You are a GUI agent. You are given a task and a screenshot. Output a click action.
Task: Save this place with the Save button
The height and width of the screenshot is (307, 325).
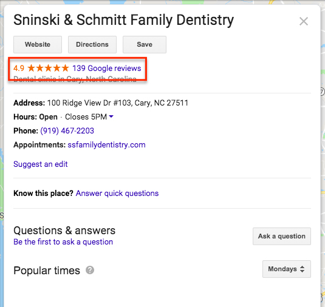click(x=145, y=44)
